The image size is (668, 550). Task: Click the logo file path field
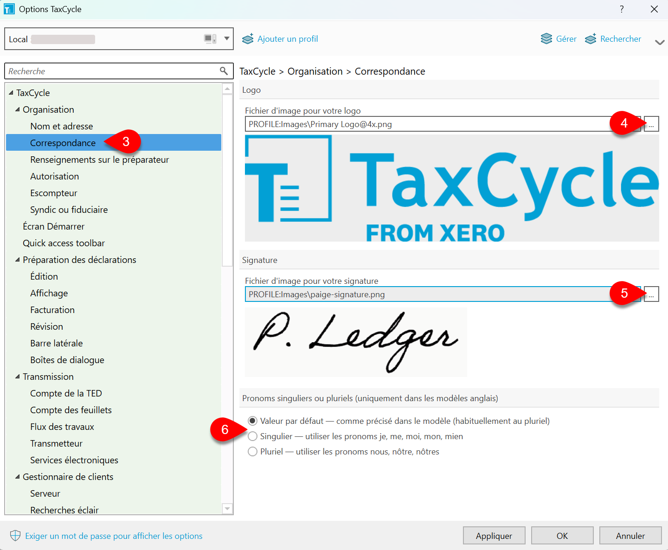(x=443, y=124)
